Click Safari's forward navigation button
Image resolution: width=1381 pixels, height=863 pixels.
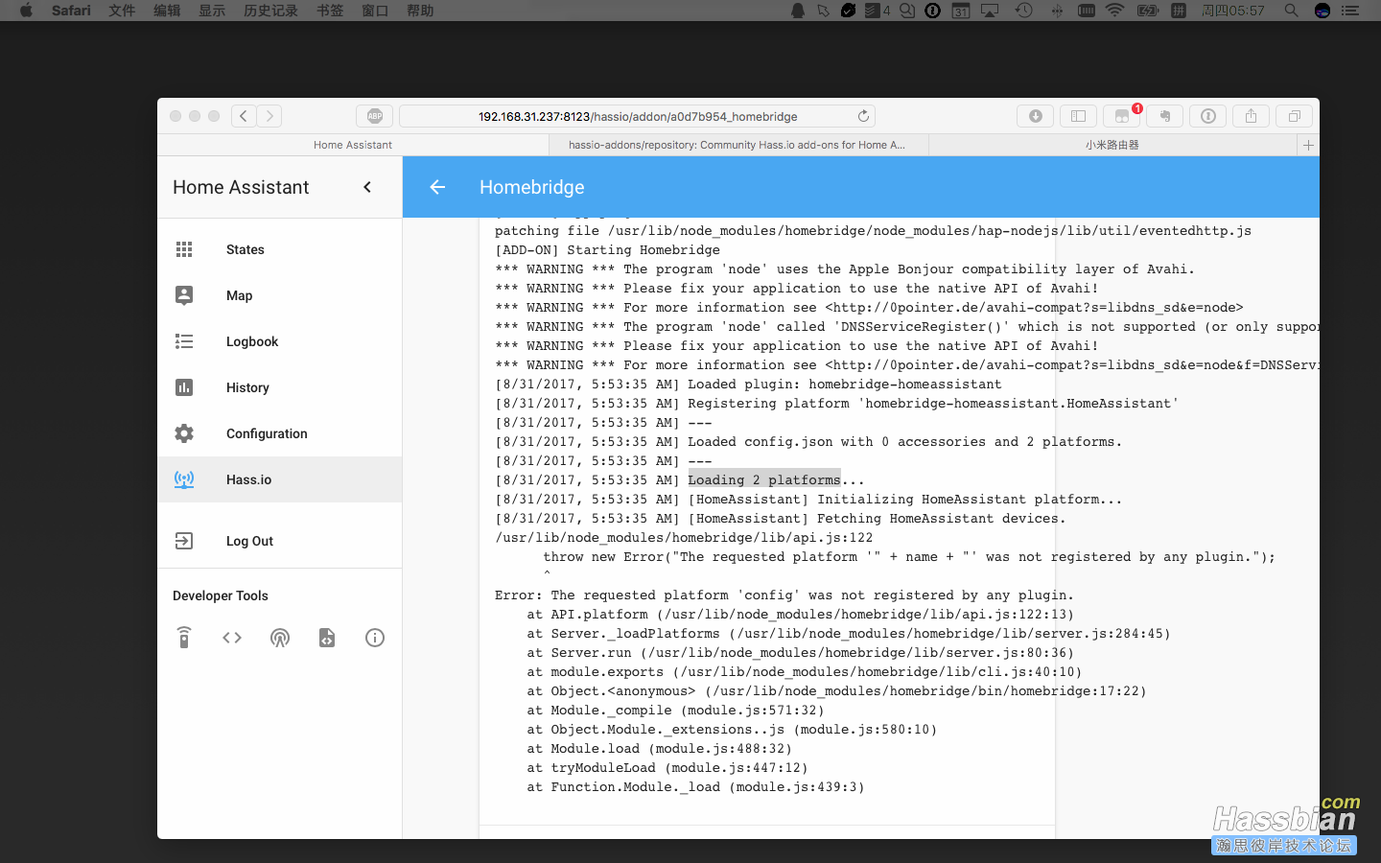tap(269, 116)
